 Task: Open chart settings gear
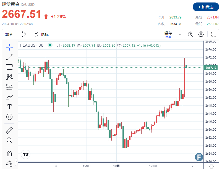pos(201,34)
